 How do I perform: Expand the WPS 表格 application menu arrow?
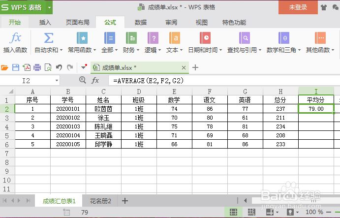[49, 7]
